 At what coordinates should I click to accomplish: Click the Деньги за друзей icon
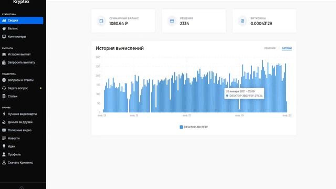(4, 122)
